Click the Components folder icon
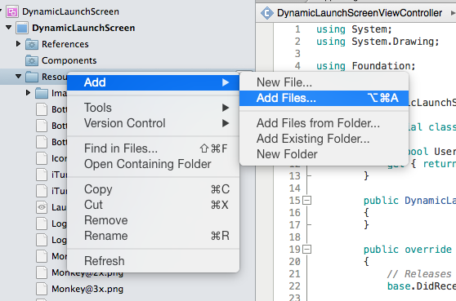456x301 pixels. 32,60
